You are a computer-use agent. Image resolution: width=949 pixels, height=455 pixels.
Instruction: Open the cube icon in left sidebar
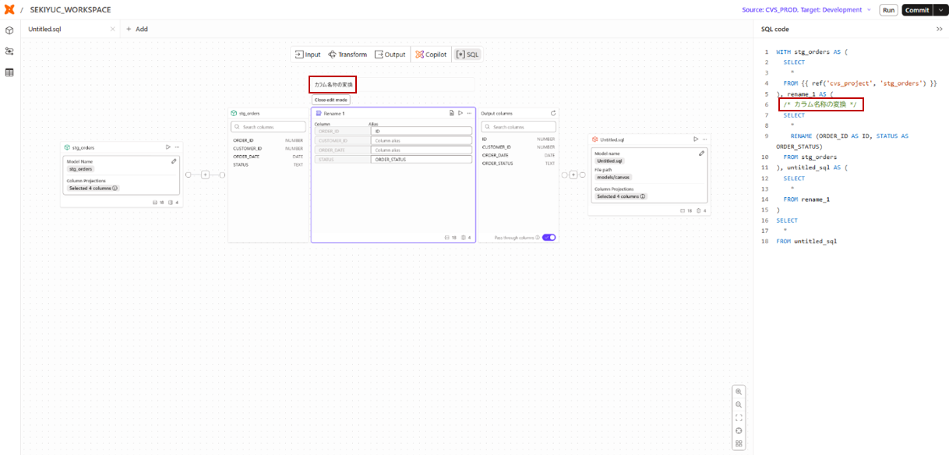(x=9, y=30)
